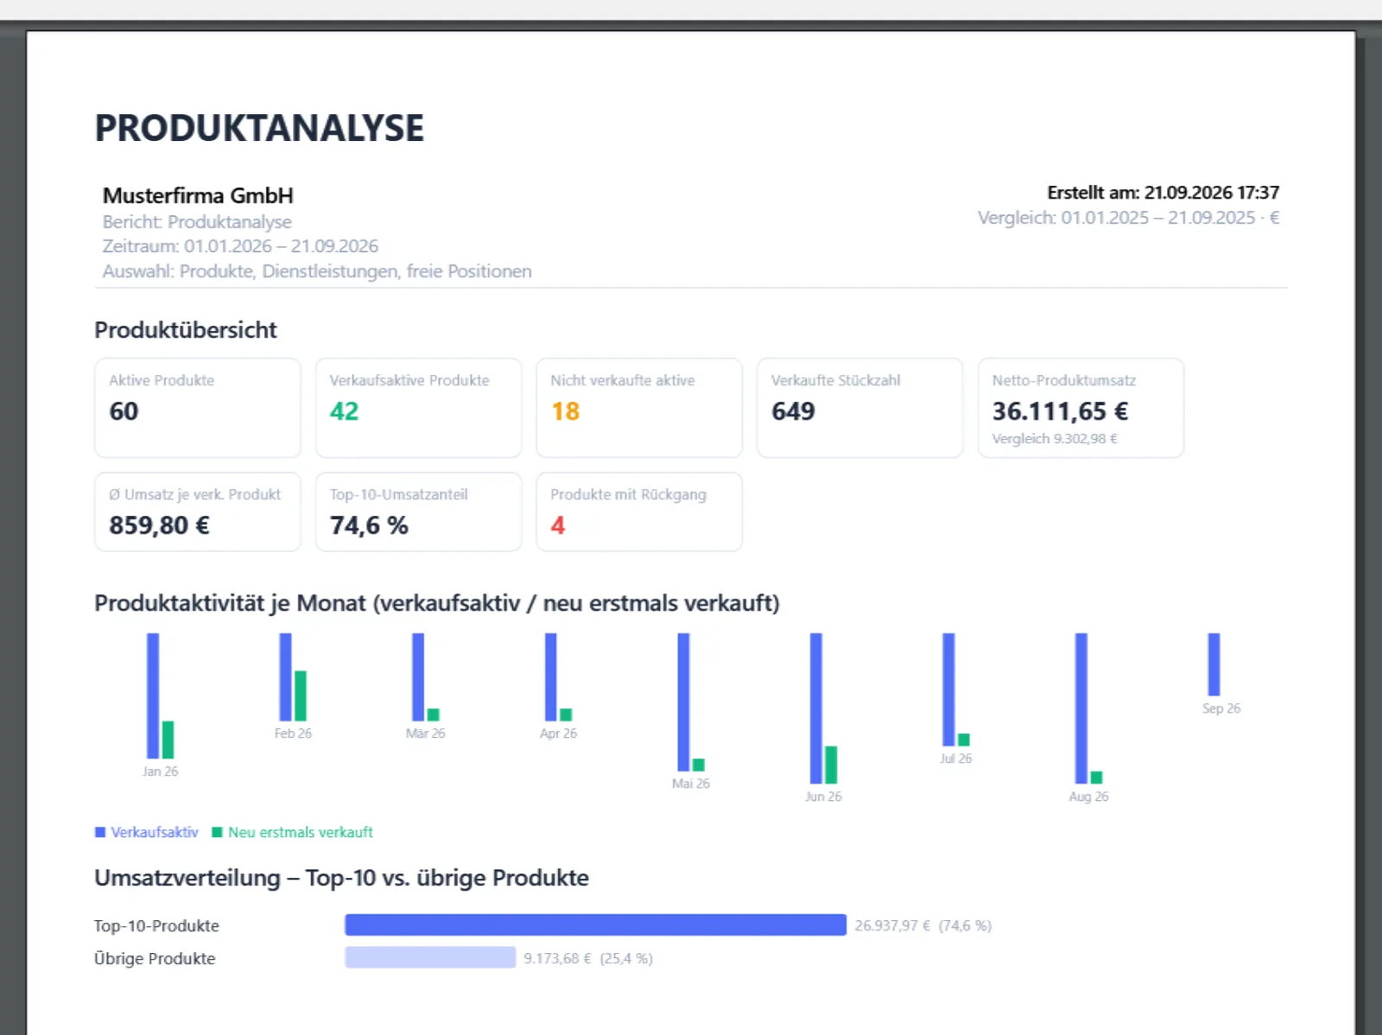Screen dimensions: 1382x1035
Task: Click the Verkaufte Stückzahl value 649
Action: [x=793, y=411]
